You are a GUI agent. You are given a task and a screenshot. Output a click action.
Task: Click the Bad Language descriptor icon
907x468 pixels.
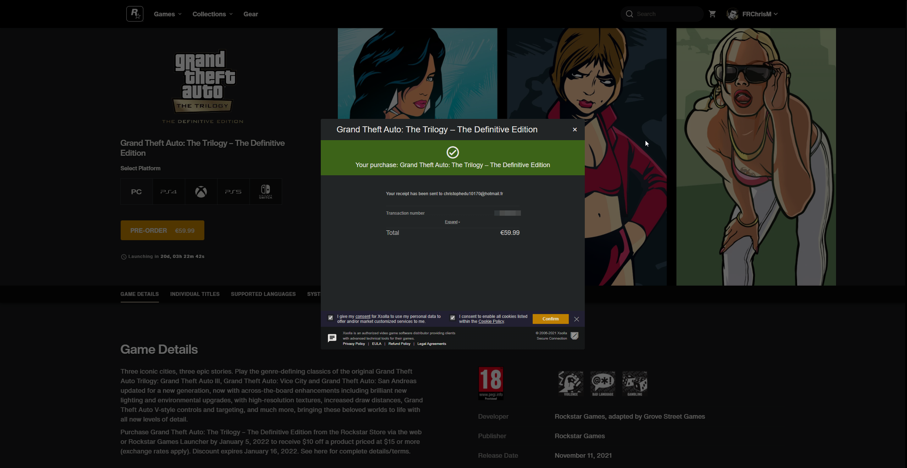click(603, 383)
